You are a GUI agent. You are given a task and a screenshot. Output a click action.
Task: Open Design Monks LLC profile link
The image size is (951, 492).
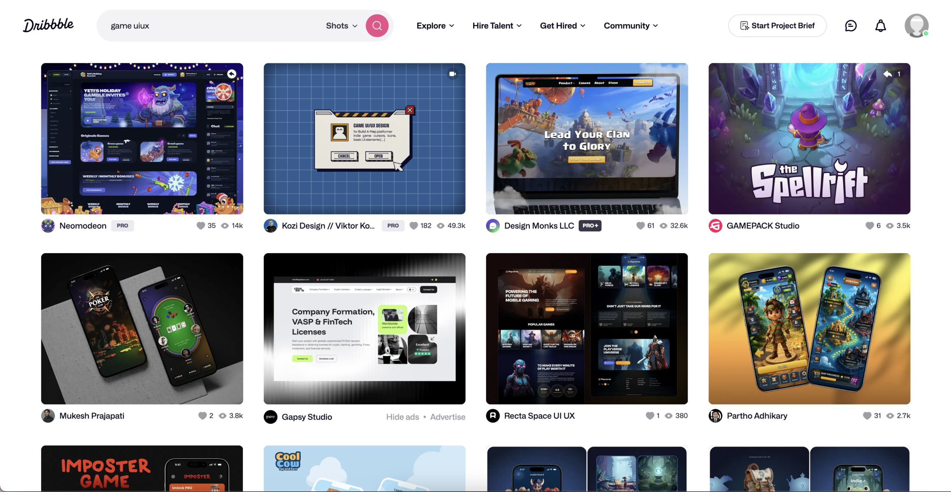click(539, 226)
